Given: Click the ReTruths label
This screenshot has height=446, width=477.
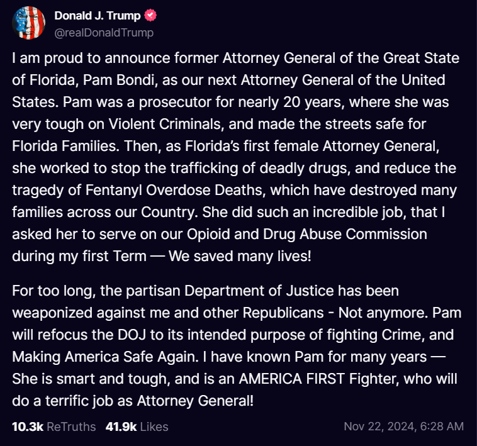Looking at the screenshot, I should [72, 426].
